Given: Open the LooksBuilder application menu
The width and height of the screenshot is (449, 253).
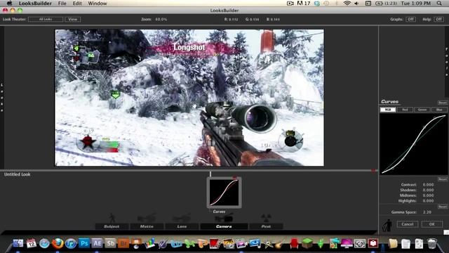Looking at the screenshot, I should tap(35, 4).
